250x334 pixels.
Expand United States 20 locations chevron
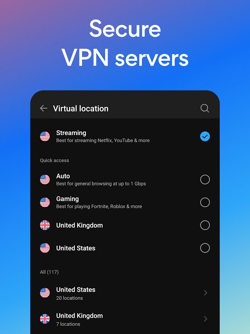(x=205, y=293)
